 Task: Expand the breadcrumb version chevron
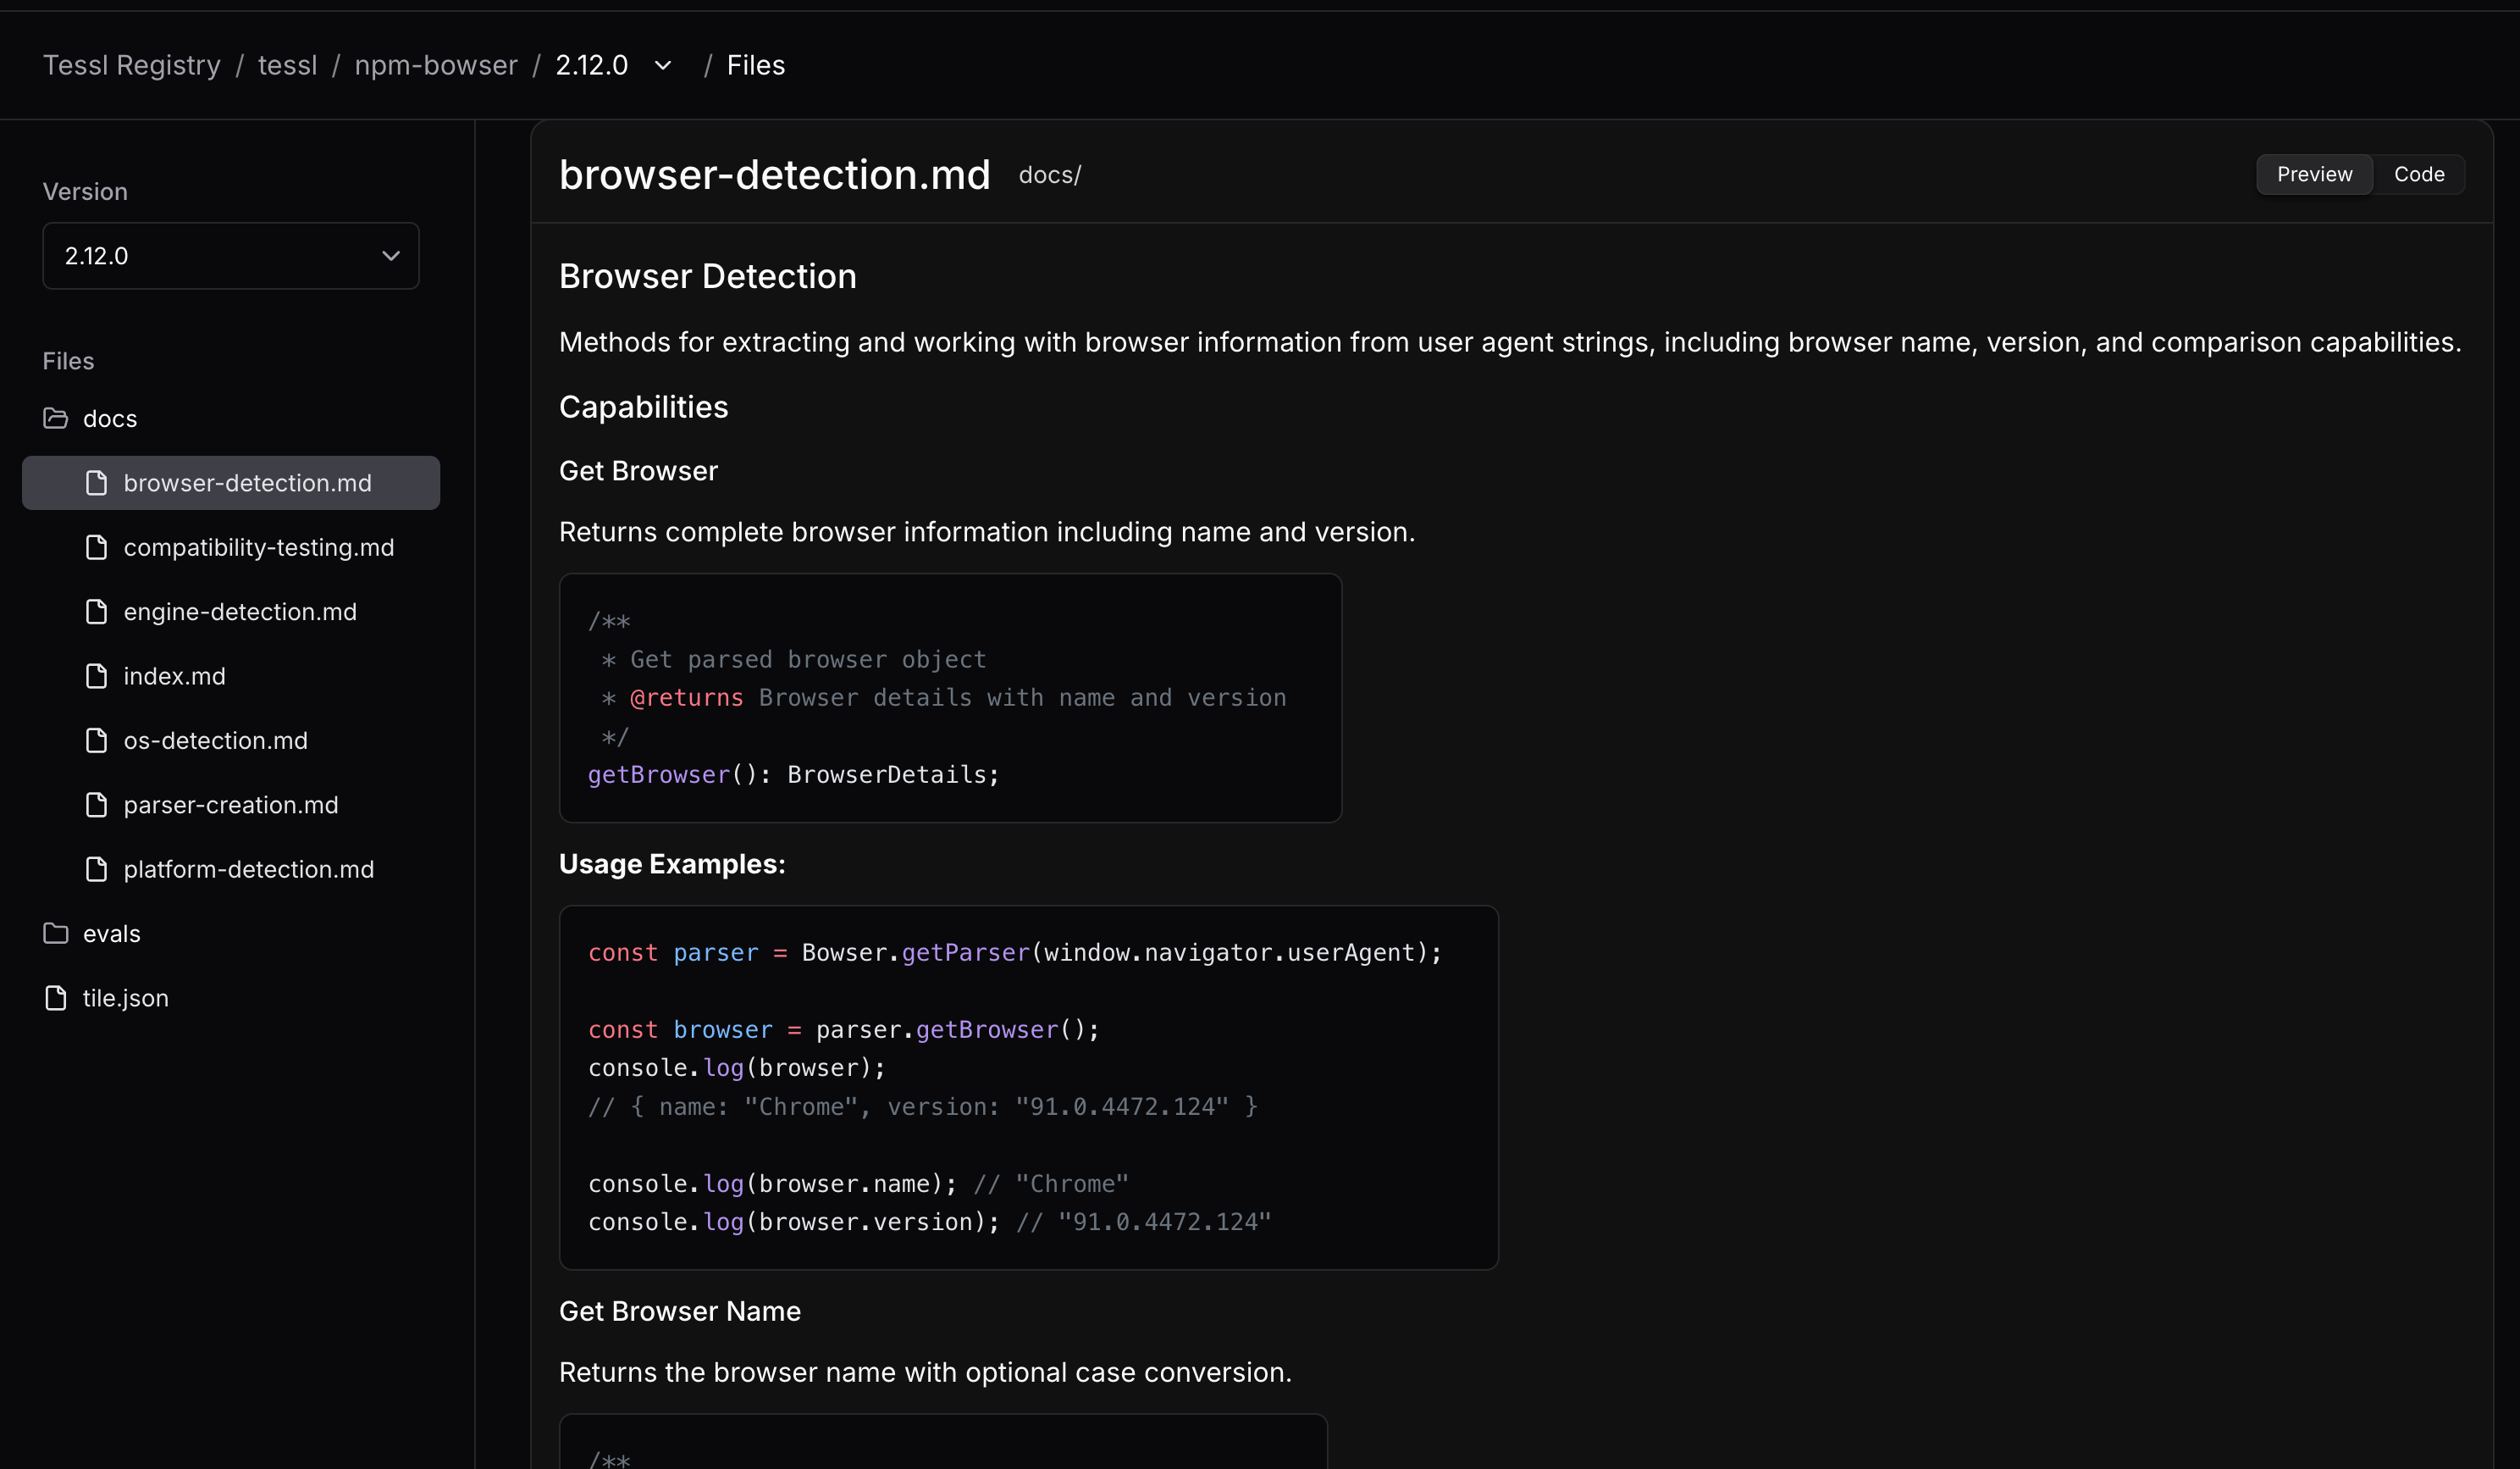(662, 66)
